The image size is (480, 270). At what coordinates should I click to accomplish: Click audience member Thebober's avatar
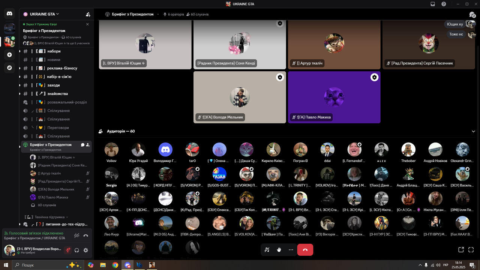(x=408, y=149)
